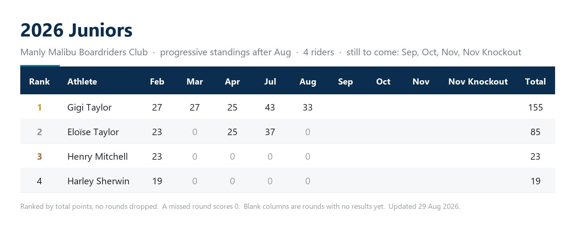Select the Sep column header
Viewport: 575px width, 237px height.
coord(345,82)
